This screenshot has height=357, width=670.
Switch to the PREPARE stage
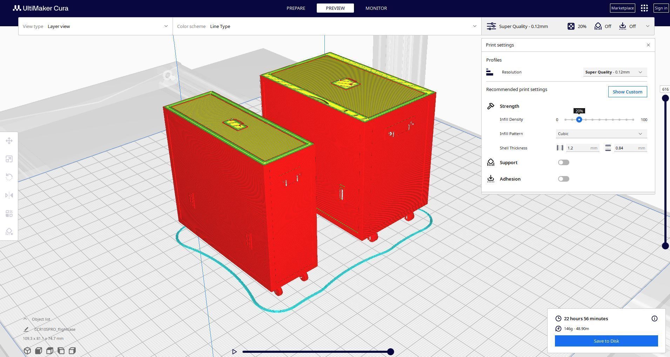tap(296, 8)
